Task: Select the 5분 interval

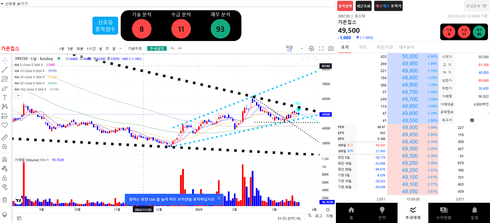Action: tap(70, 48)
